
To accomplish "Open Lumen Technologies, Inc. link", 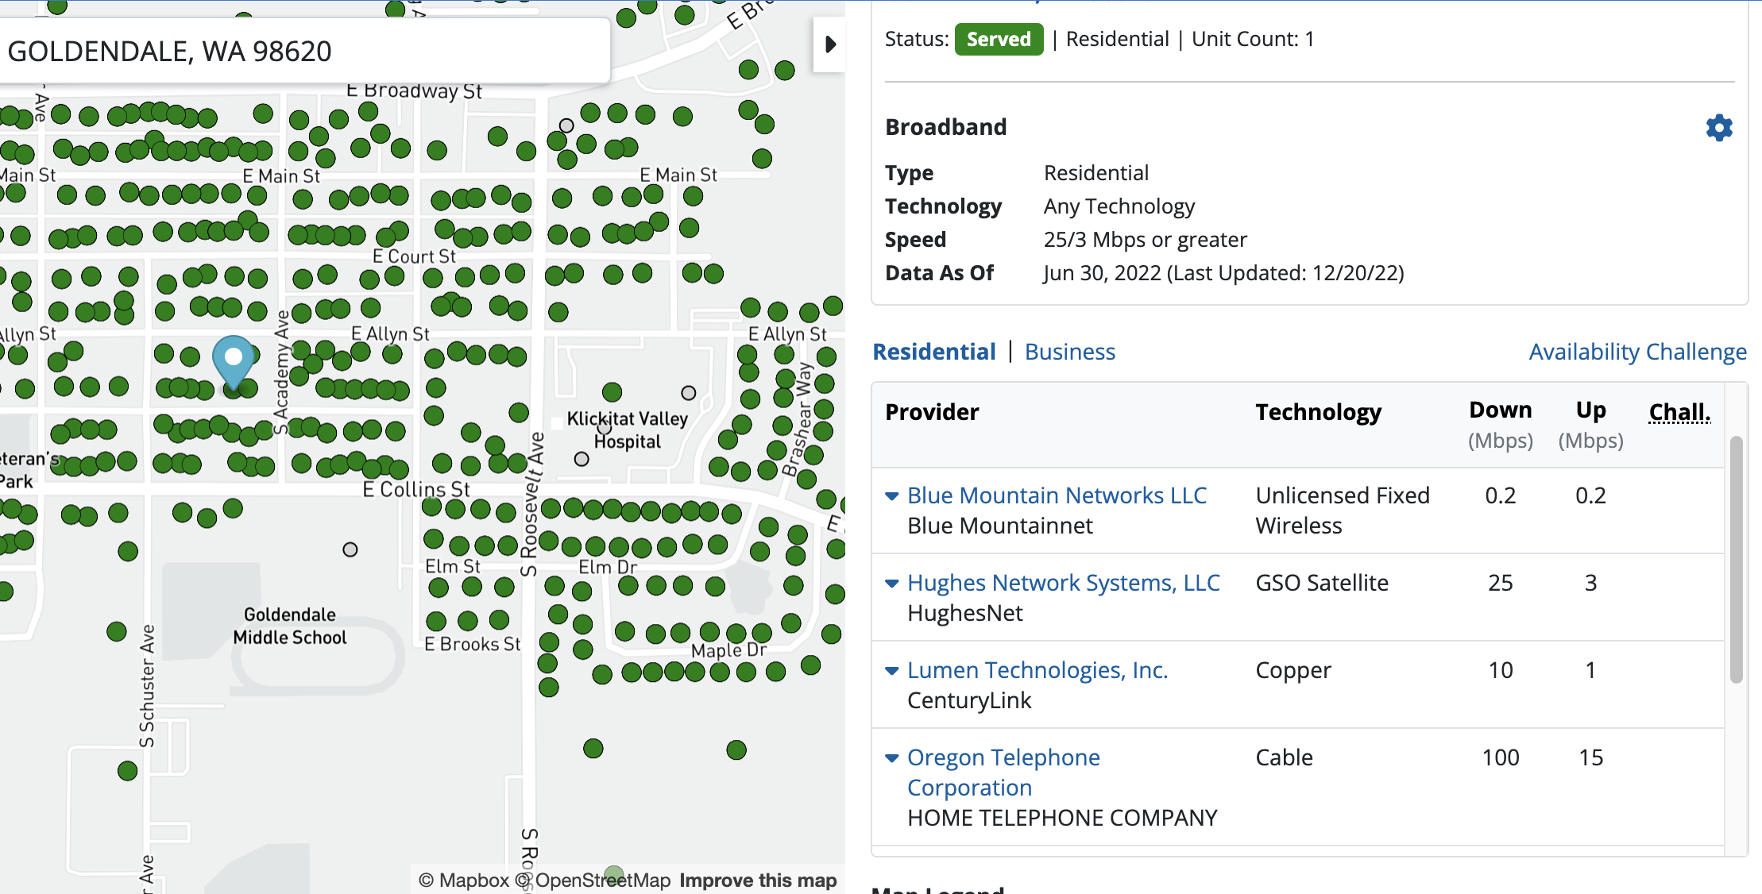I will click(1037, 670).
